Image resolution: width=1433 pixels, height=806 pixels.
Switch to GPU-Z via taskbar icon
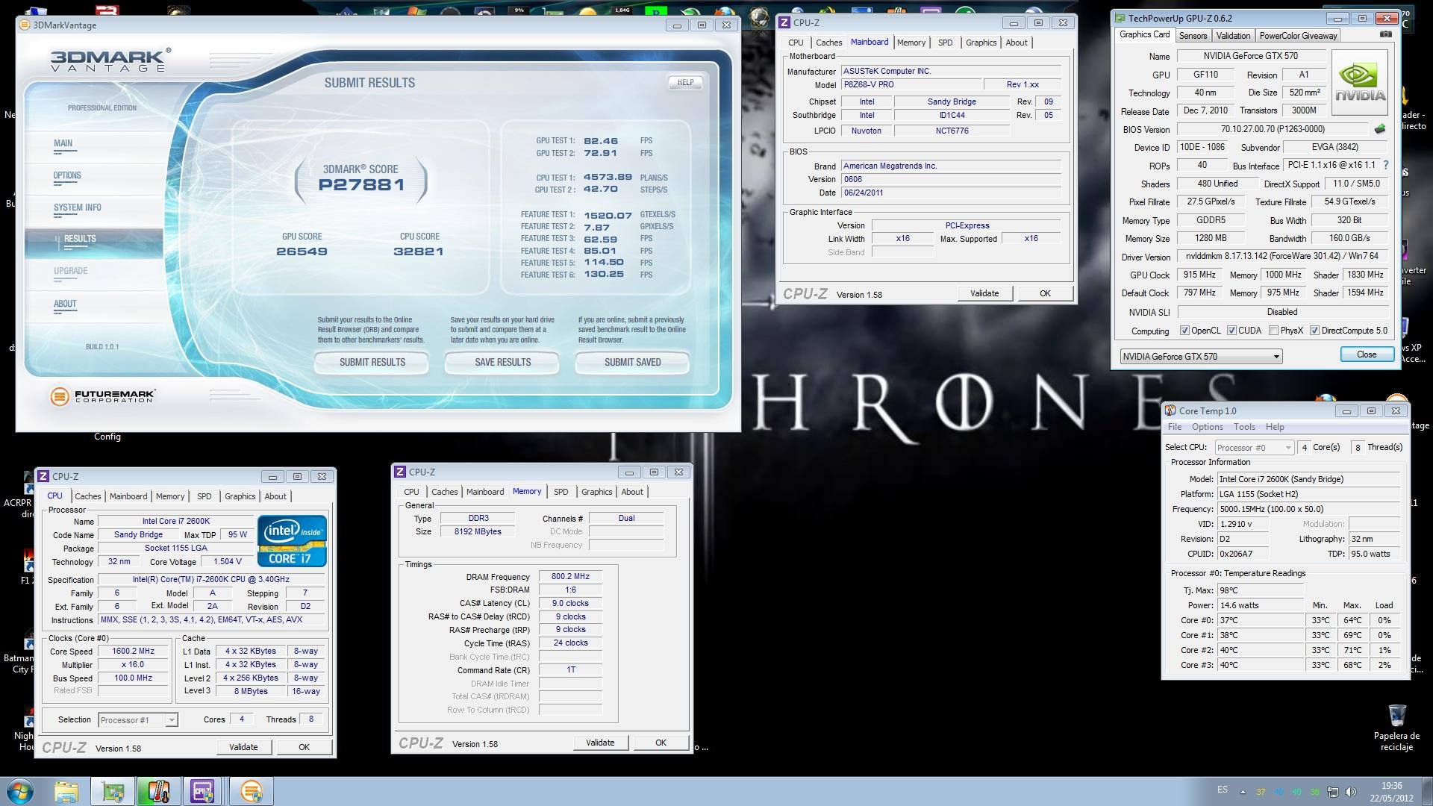pyautogui.click(x=113, y=791)
